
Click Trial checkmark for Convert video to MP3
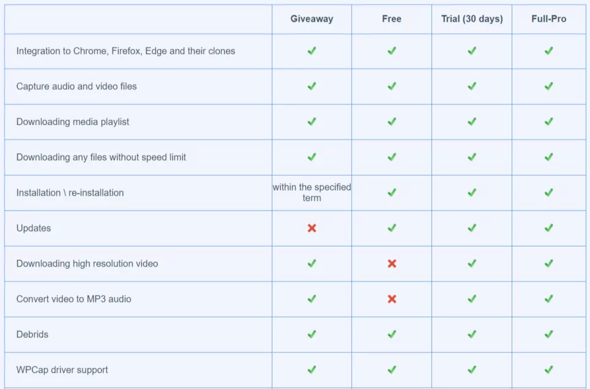(472, 298)
